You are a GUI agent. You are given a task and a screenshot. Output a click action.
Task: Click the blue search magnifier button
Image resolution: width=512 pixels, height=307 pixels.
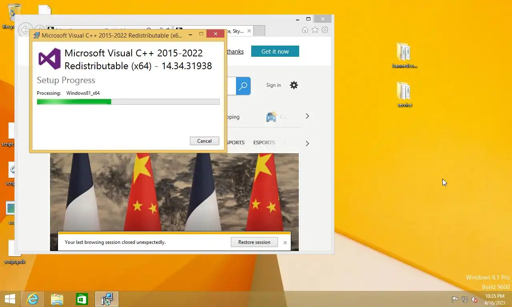[243, 86]
